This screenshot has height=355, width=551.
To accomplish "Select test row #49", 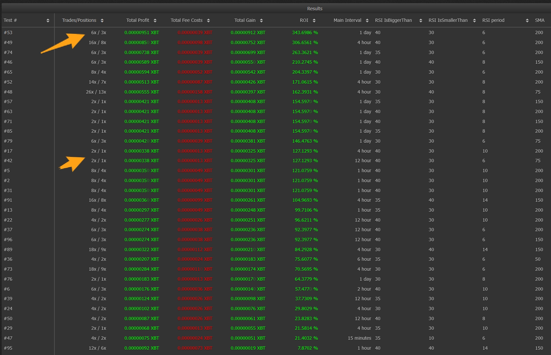I will (8, 42).
